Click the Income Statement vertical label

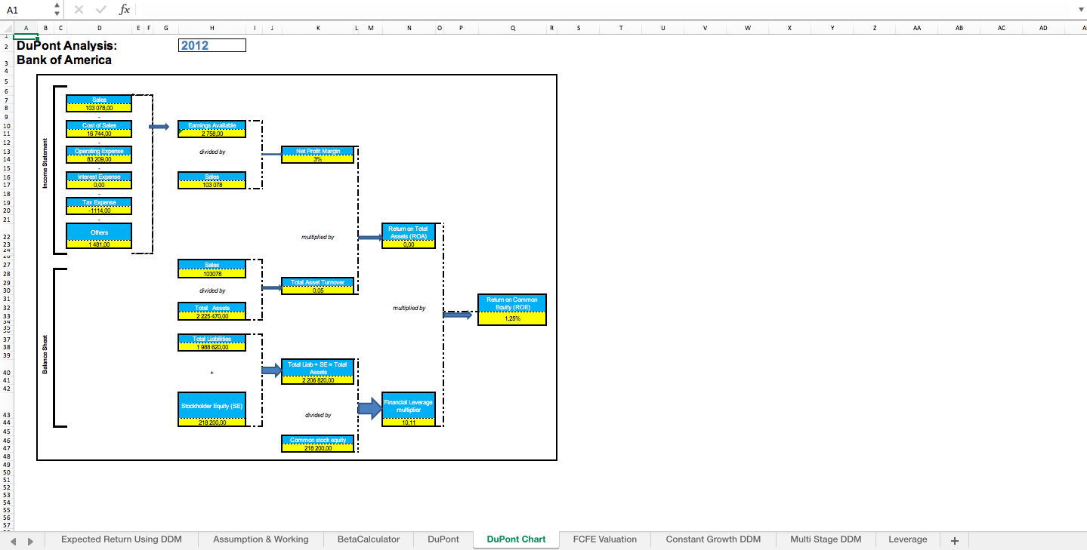click(45, 163)
